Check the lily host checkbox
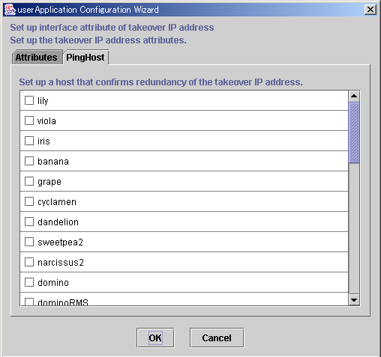The height and width of the screenshot is (357, 381). (x=29, y=100)
